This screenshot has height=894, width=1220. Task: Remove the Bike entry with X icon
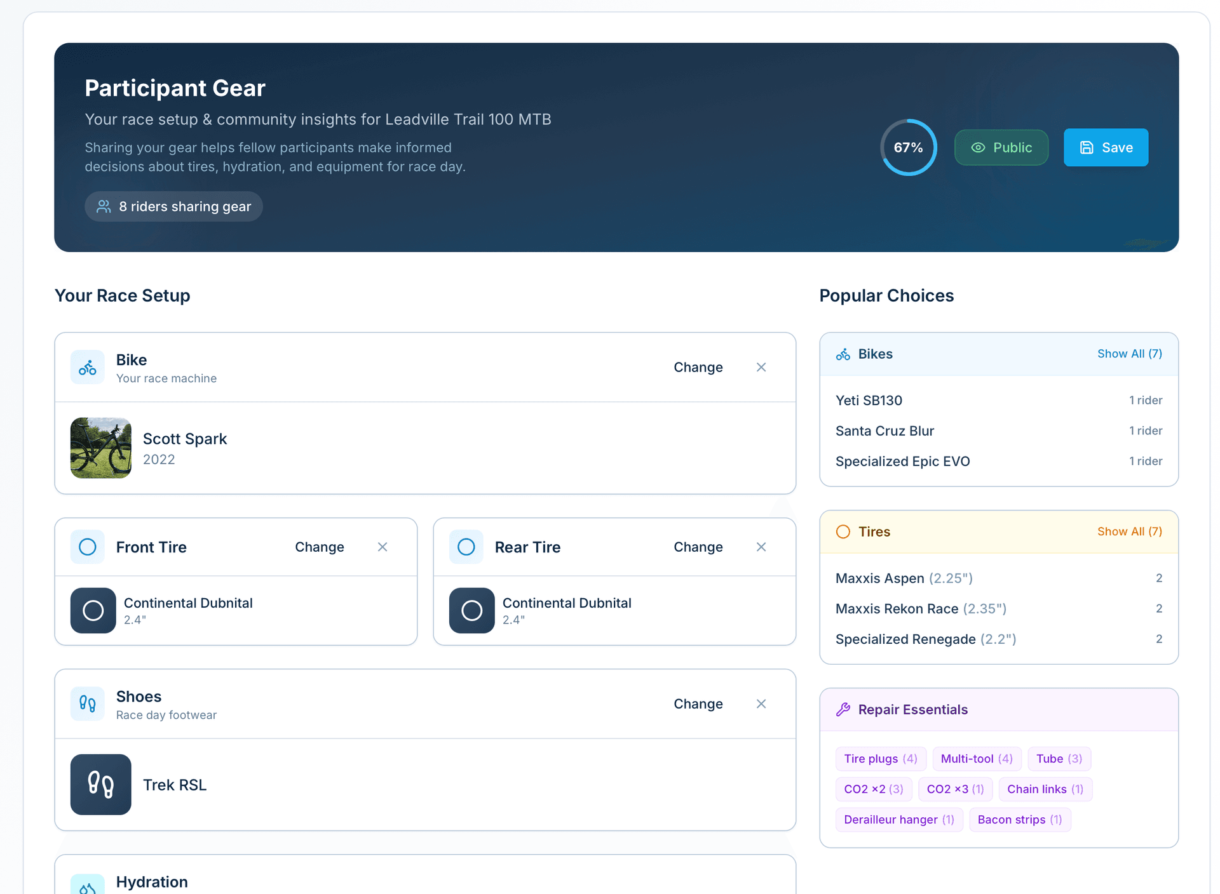(761, 367)
